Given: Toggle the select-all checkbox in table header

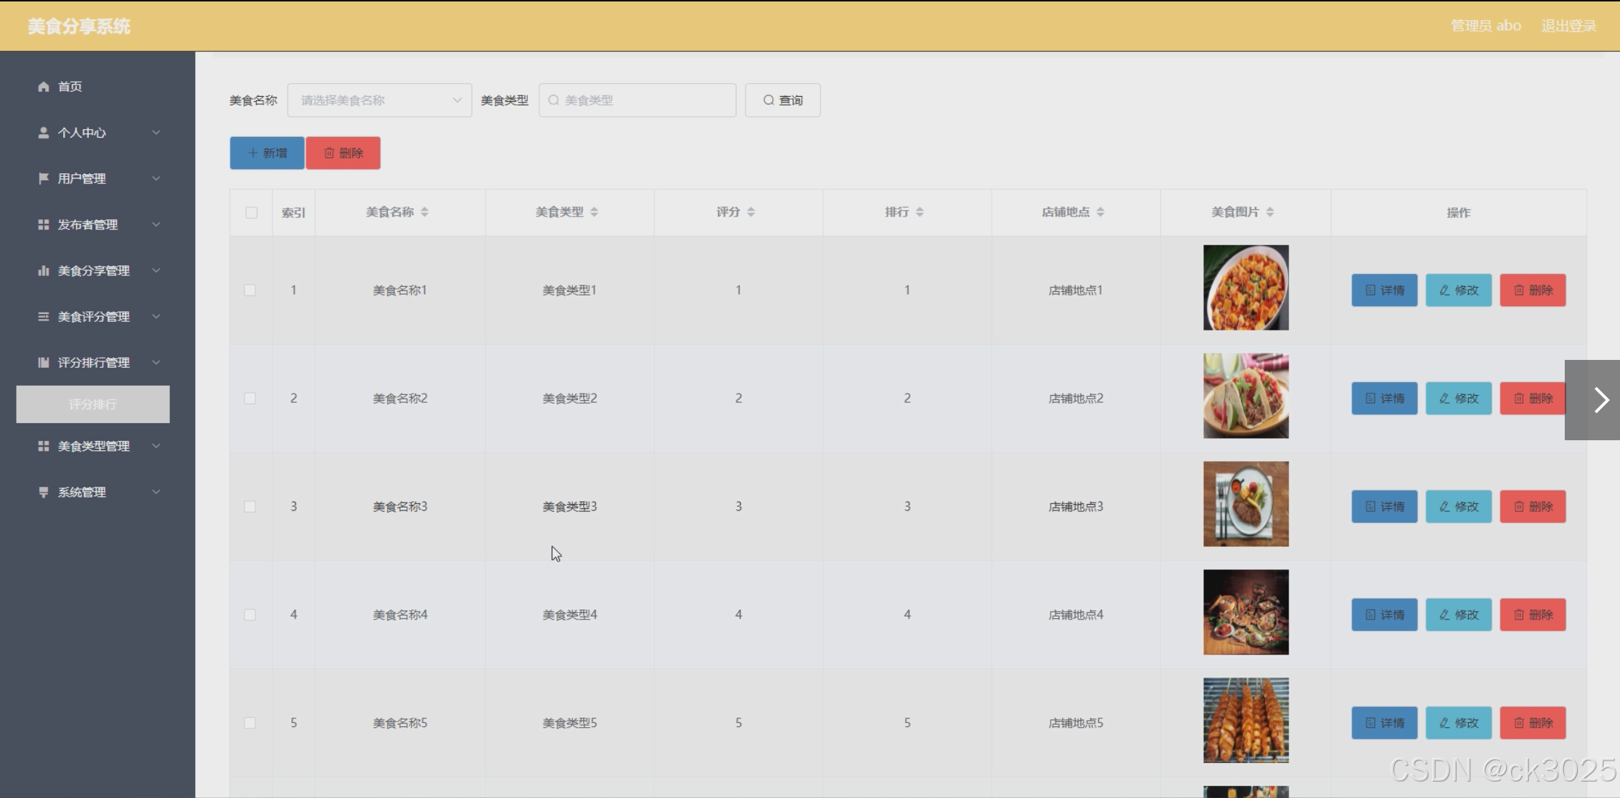Looking at the screenshot, I should (x=251, y=213).
